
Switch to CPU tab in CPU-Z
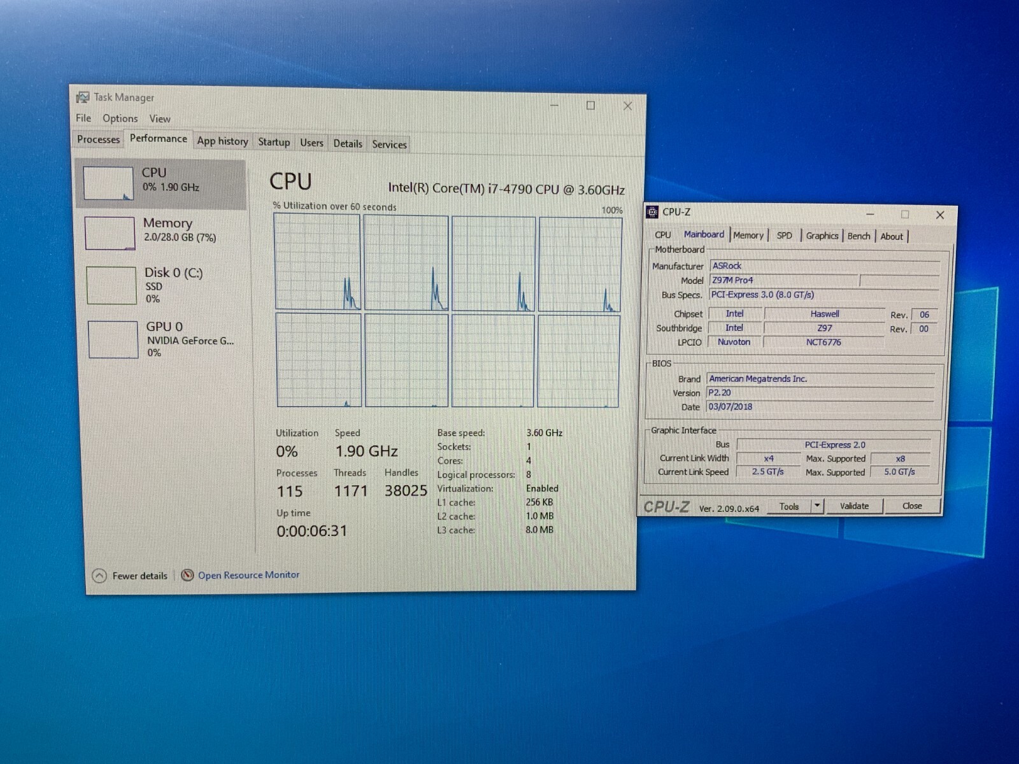(x=662, y=235)
